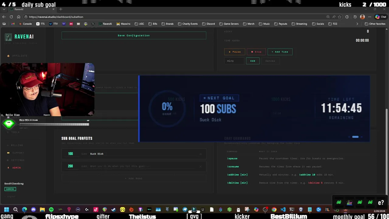Open a new browser tab
389x219 pixels.
pos(61,9)
